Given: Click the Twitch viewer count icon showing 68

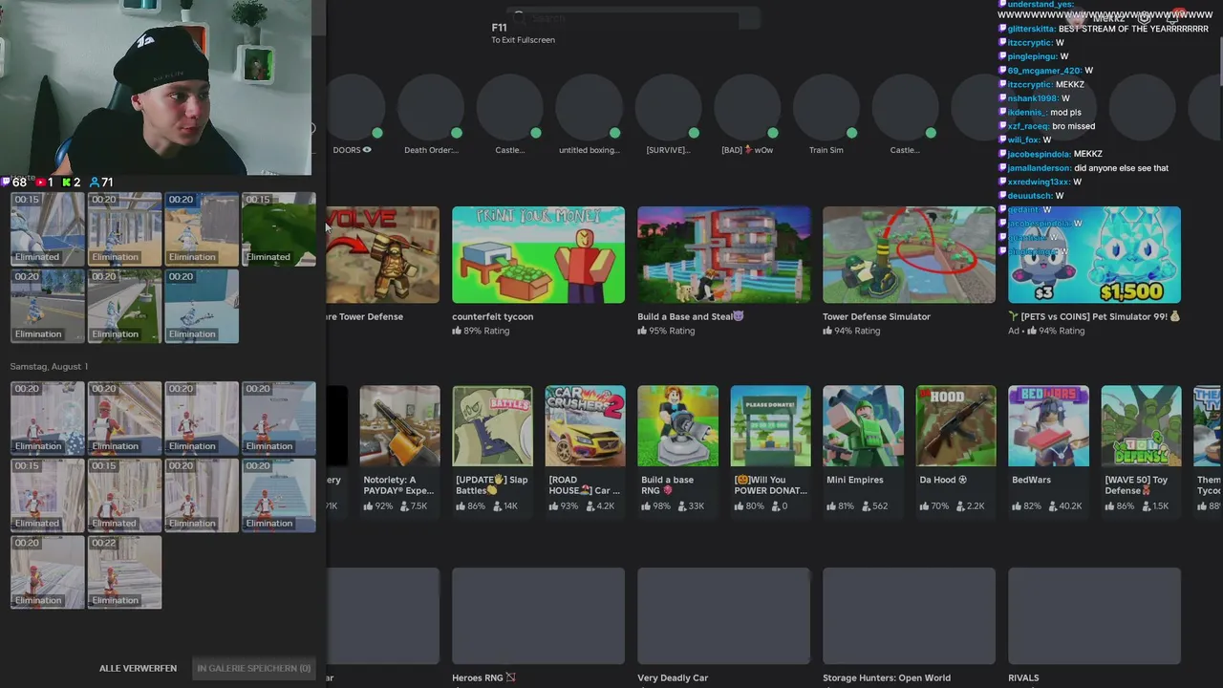Looking at the screenshot, I should tap(6, 182).
